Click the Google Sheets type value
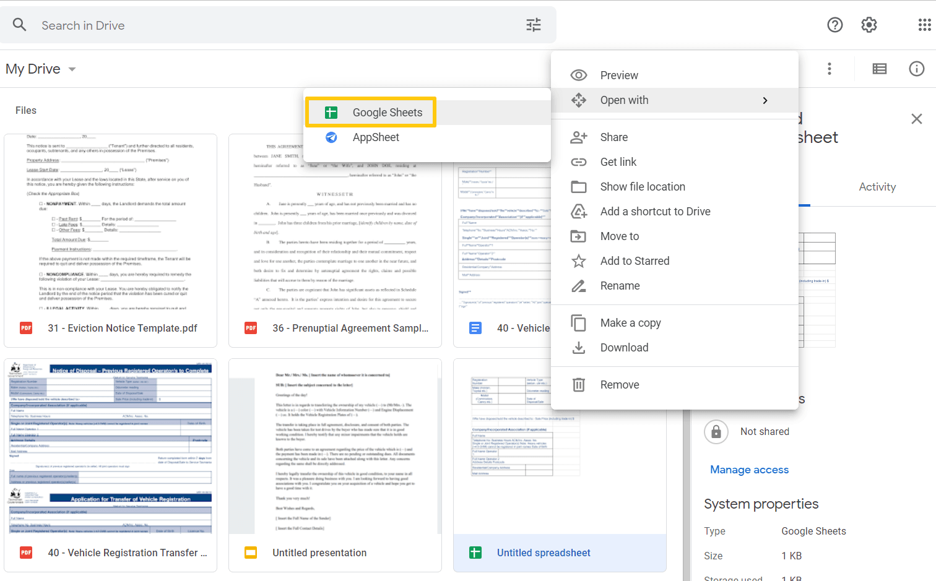Image resolution: width=936 pixels, height=581 pixels. coord(813,531)
